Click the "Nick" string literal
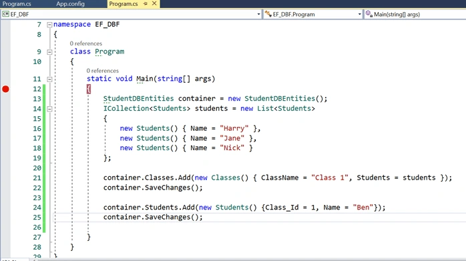Screen dimensions: 466x261 tap(232, 148)
